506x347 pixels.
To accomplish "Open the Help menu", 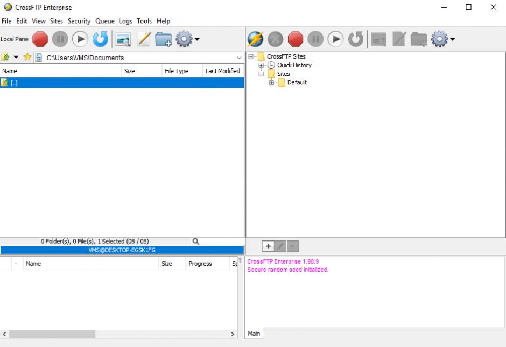I will [163, 21].
